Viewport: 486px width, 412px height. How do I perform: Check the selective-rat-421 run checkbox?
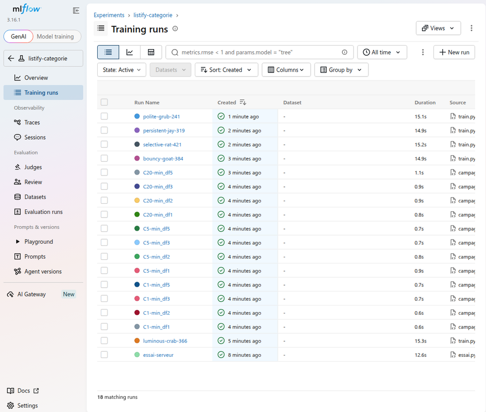[104, 144]
